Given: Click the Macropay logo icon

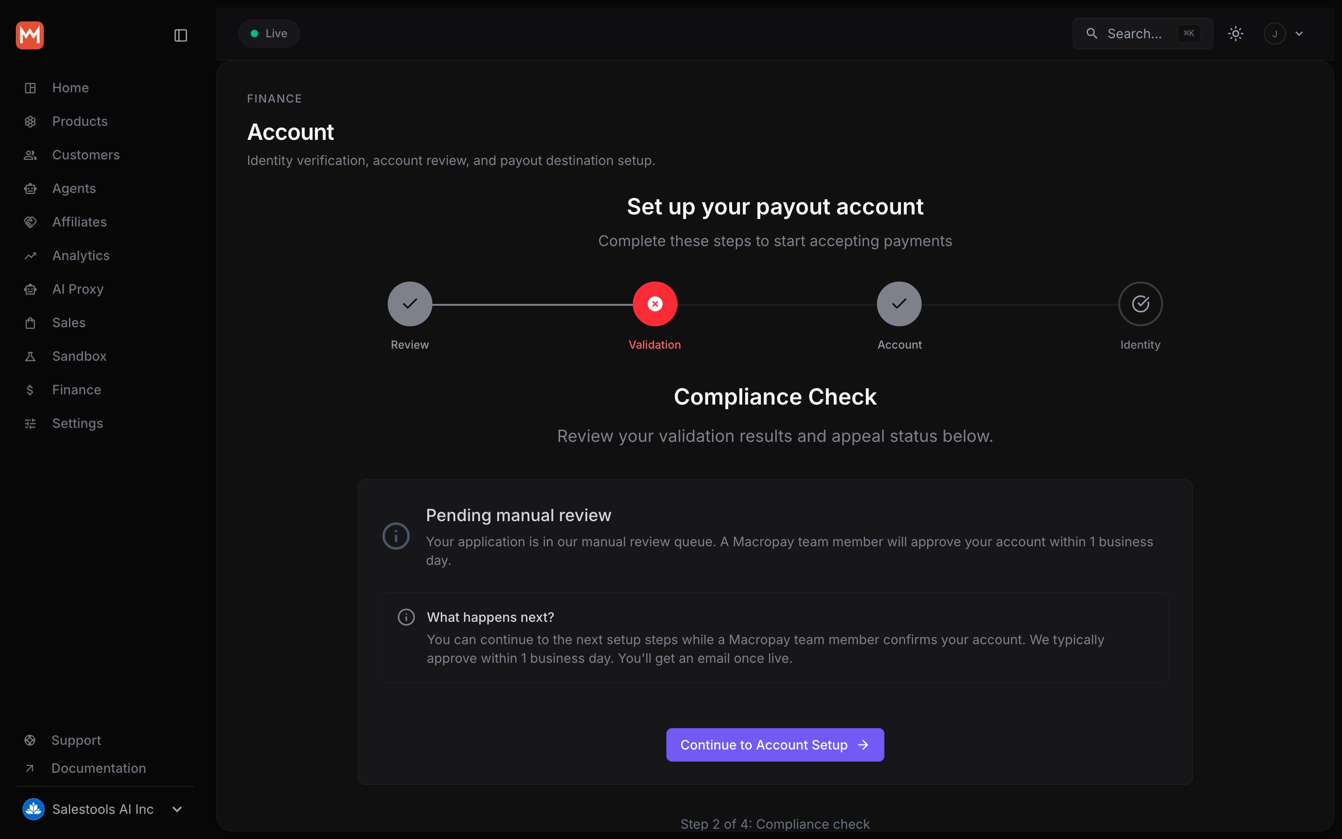Looking at the screenshot, I should pyautogui.click(x=30, y=35).
